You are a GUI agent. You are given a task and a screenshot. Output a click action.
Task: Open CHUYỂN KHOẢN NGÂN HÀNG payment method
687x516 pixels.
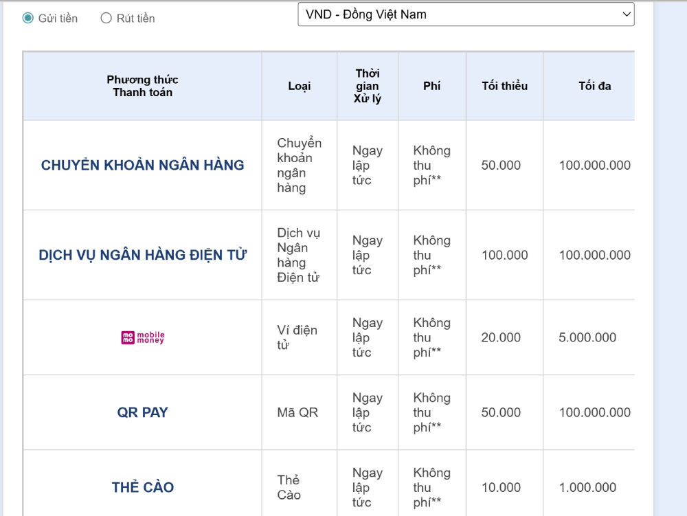(x=143, y=165)
